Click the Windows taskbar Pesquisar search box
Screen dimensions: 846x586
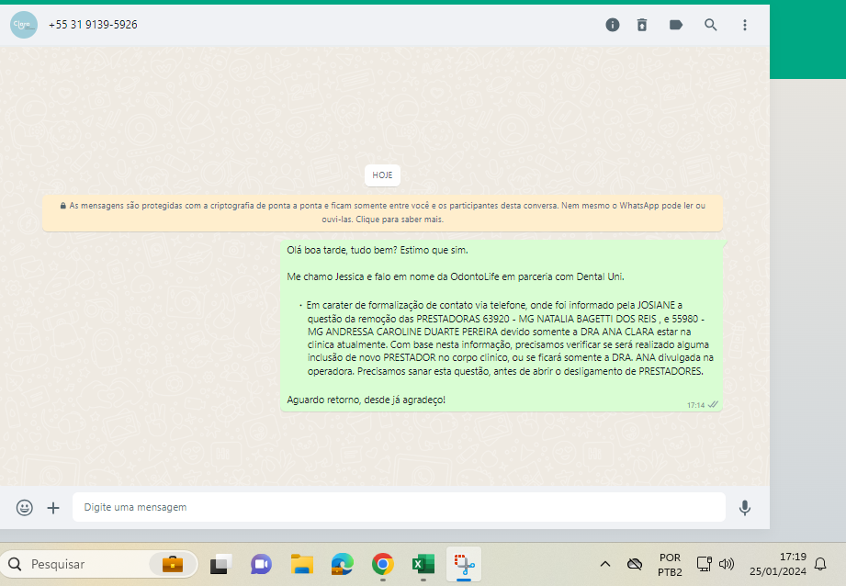pyautogui.click(x=100, y=565)
